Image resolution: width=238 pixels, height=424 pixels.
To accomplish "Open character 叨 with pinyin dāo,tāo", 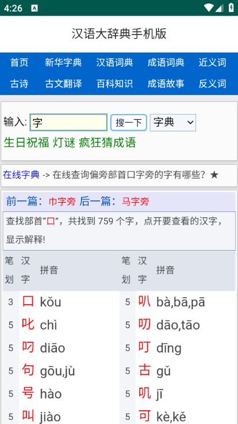I will click(145, 324).
